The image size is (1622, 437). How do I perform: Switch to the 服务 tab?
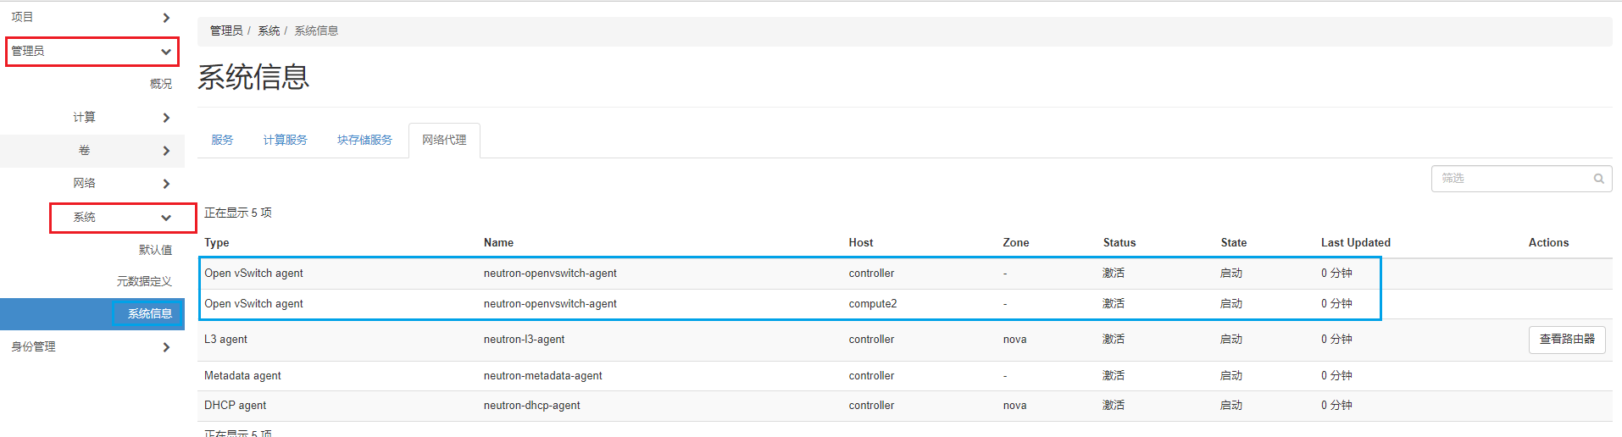click(x=222, y=140)
